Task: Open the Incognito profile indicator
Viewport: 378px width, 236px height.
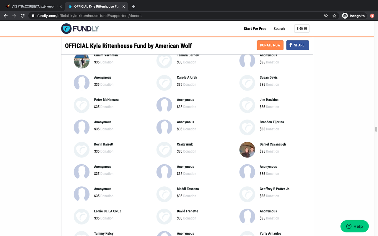Action: coord(354,16)
